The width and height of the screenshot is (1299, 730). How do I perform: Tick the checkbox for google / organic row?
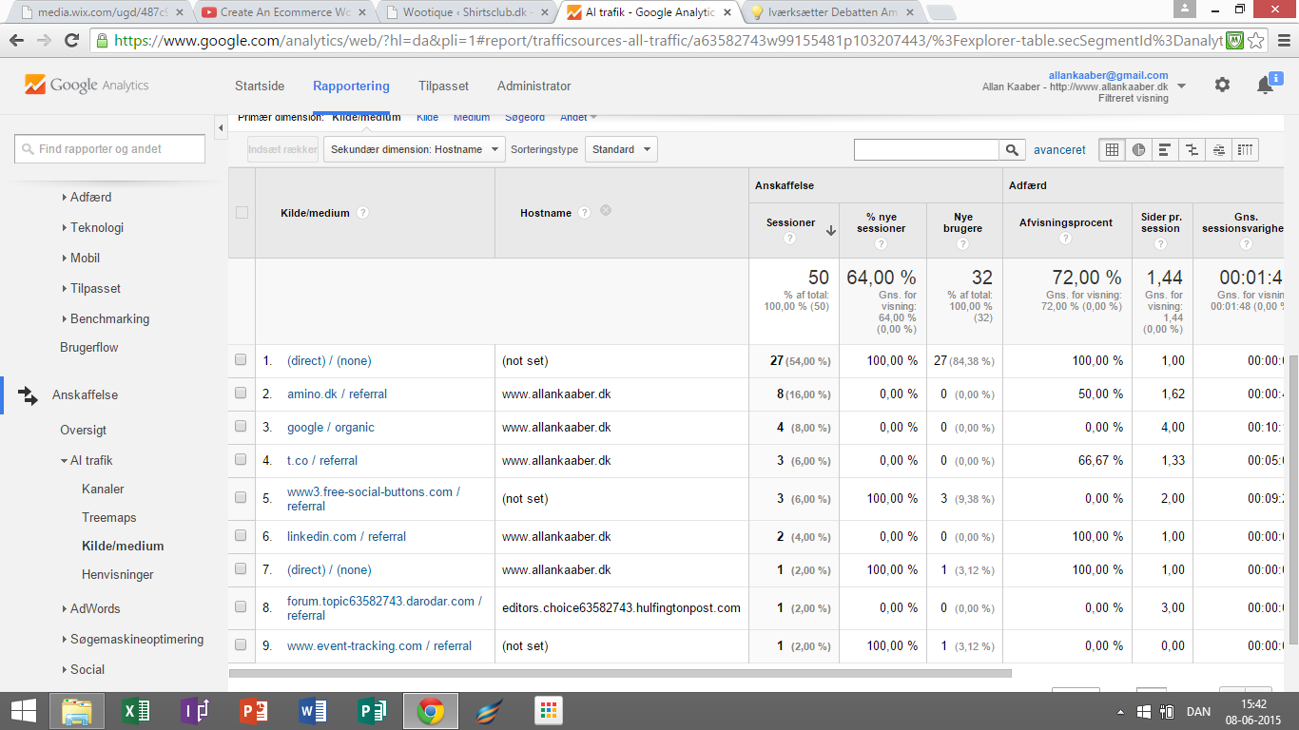[242, 427]
